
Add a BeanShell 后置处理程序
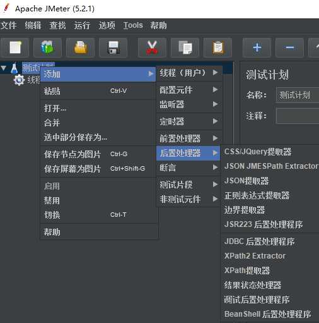[x=270, y=314]
